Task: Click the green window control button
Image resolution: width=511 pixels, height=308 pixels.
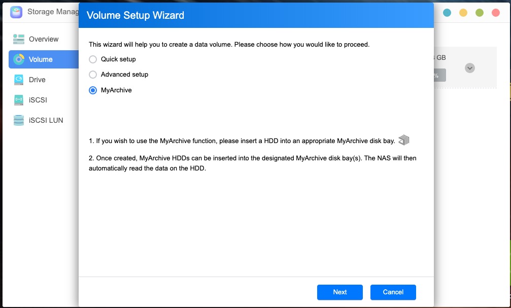Action: click(x=480, y=13)
